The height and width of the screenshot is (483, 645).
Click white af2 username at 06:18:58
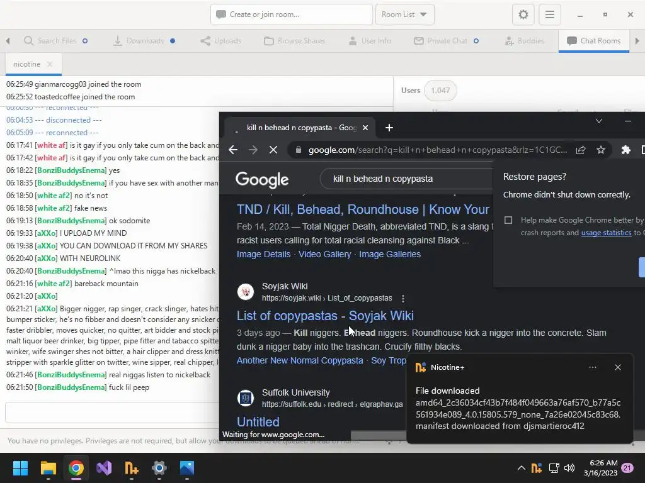[54, 208]
